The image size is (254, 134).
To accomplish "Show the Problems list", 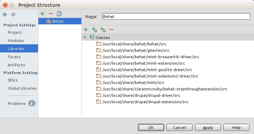I will click(x=17, y=104).
